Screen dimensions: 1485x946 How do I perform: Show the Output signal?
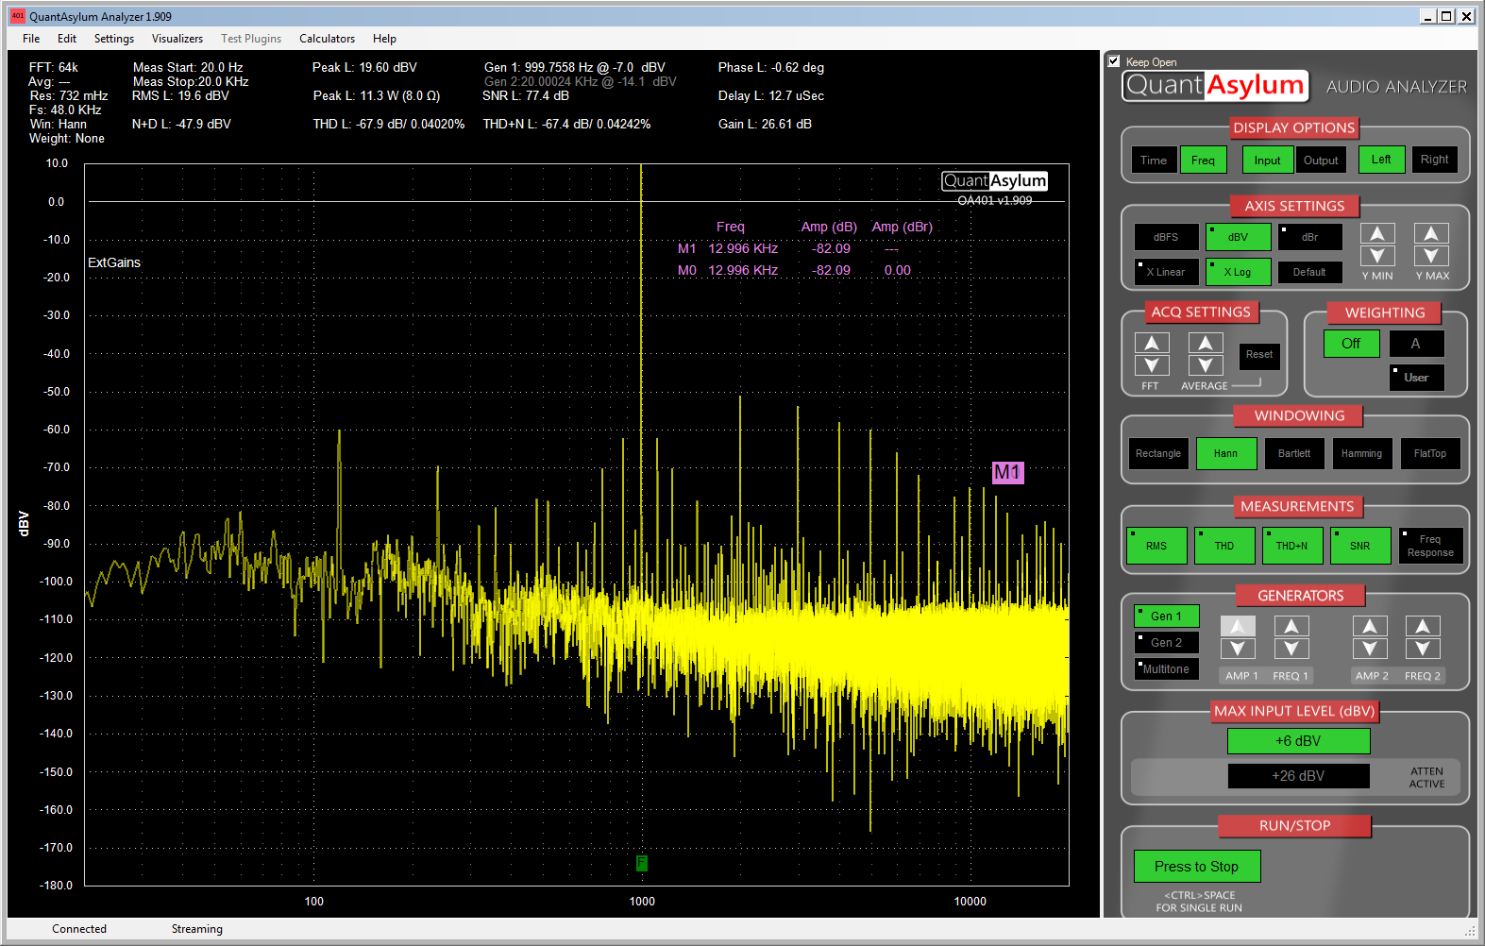(1321, 160)
